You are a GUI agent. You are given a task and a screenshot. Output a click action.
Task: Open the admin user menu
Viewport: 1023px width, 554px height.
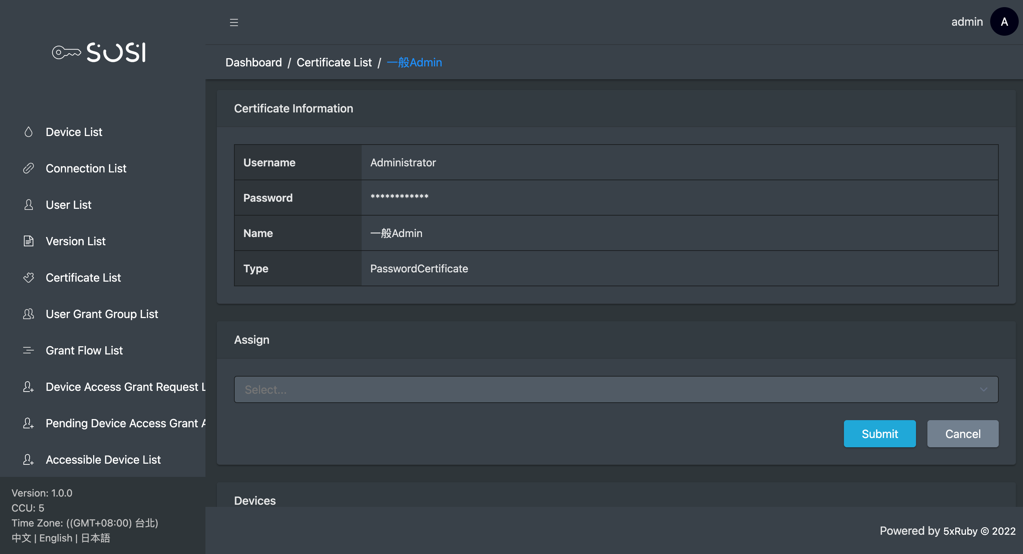coord(967,22)
